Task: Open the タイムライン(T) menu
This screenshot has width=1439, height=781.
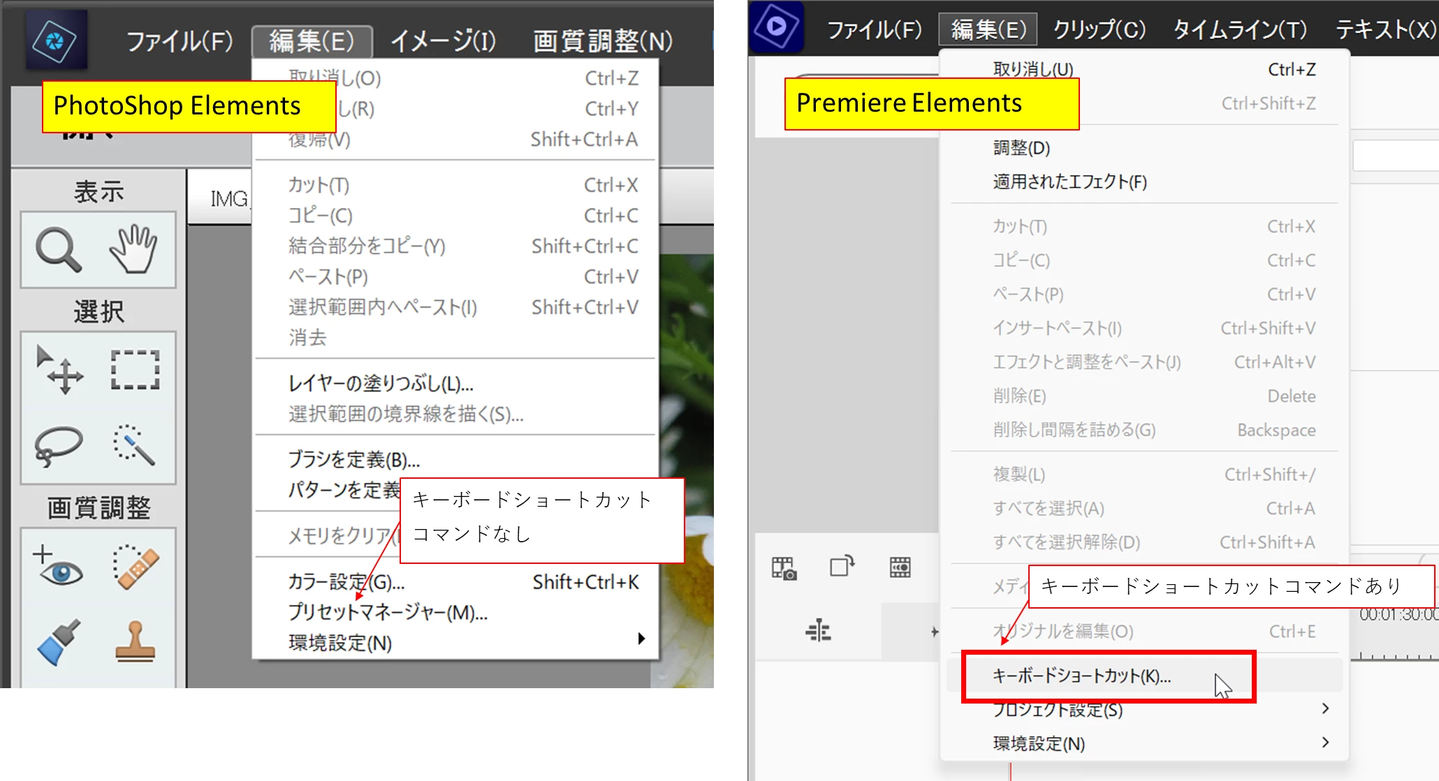Action: pos(1240,29)
